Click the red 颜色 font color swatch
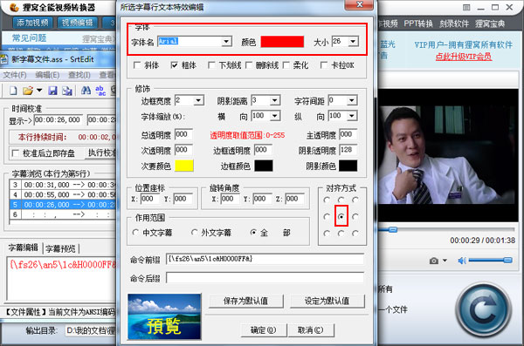This screenshot has height=346, width=524. click(x=282, y=42)
